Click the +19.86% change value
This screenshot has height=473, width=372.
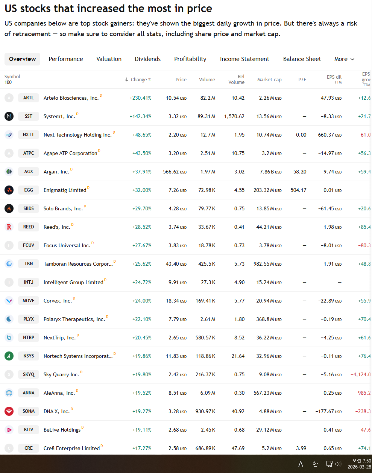[x=142, y=356]
